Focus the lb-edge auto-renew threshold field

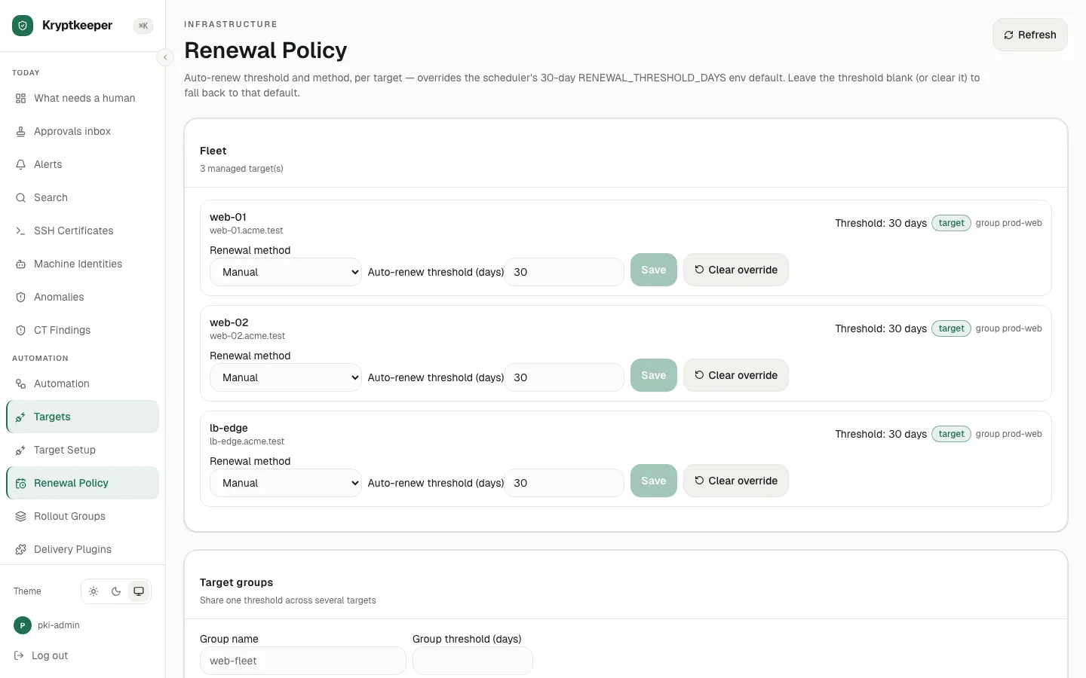pyautogui.click(x=564, y=483)
